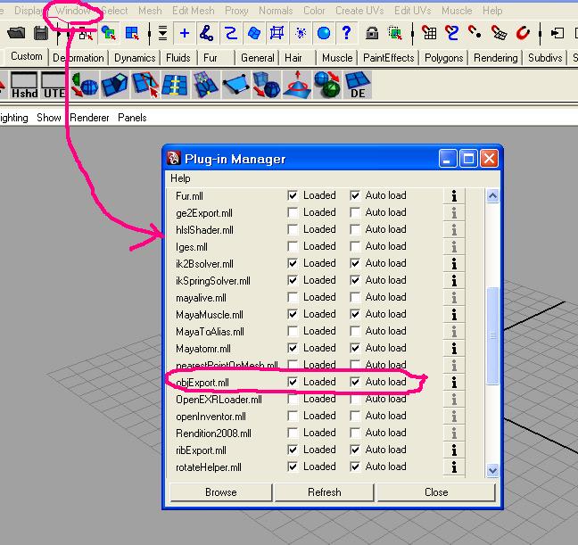Screen dimensions: 578x545
Task: Uncheck Auto load for objExport.mll
Action: pos(355,382)
